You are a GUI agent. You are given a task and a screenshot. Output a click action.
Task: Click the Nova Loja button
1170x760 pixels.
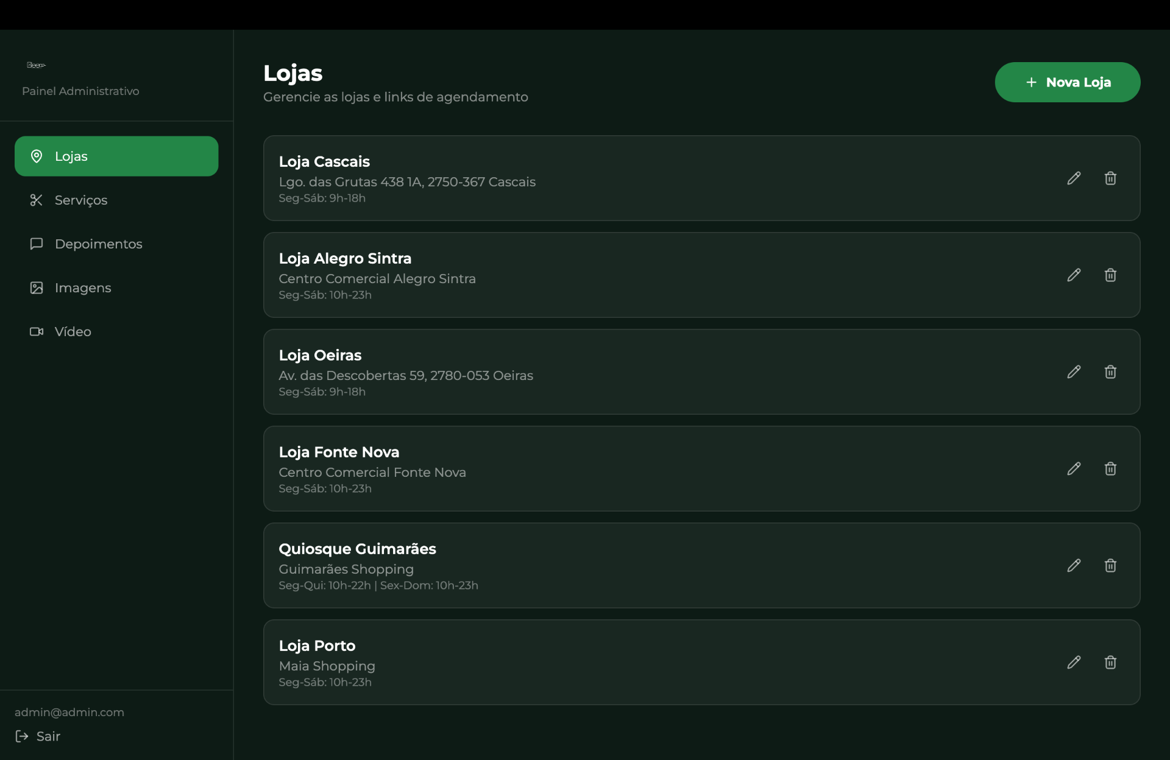click(1067, 82)
